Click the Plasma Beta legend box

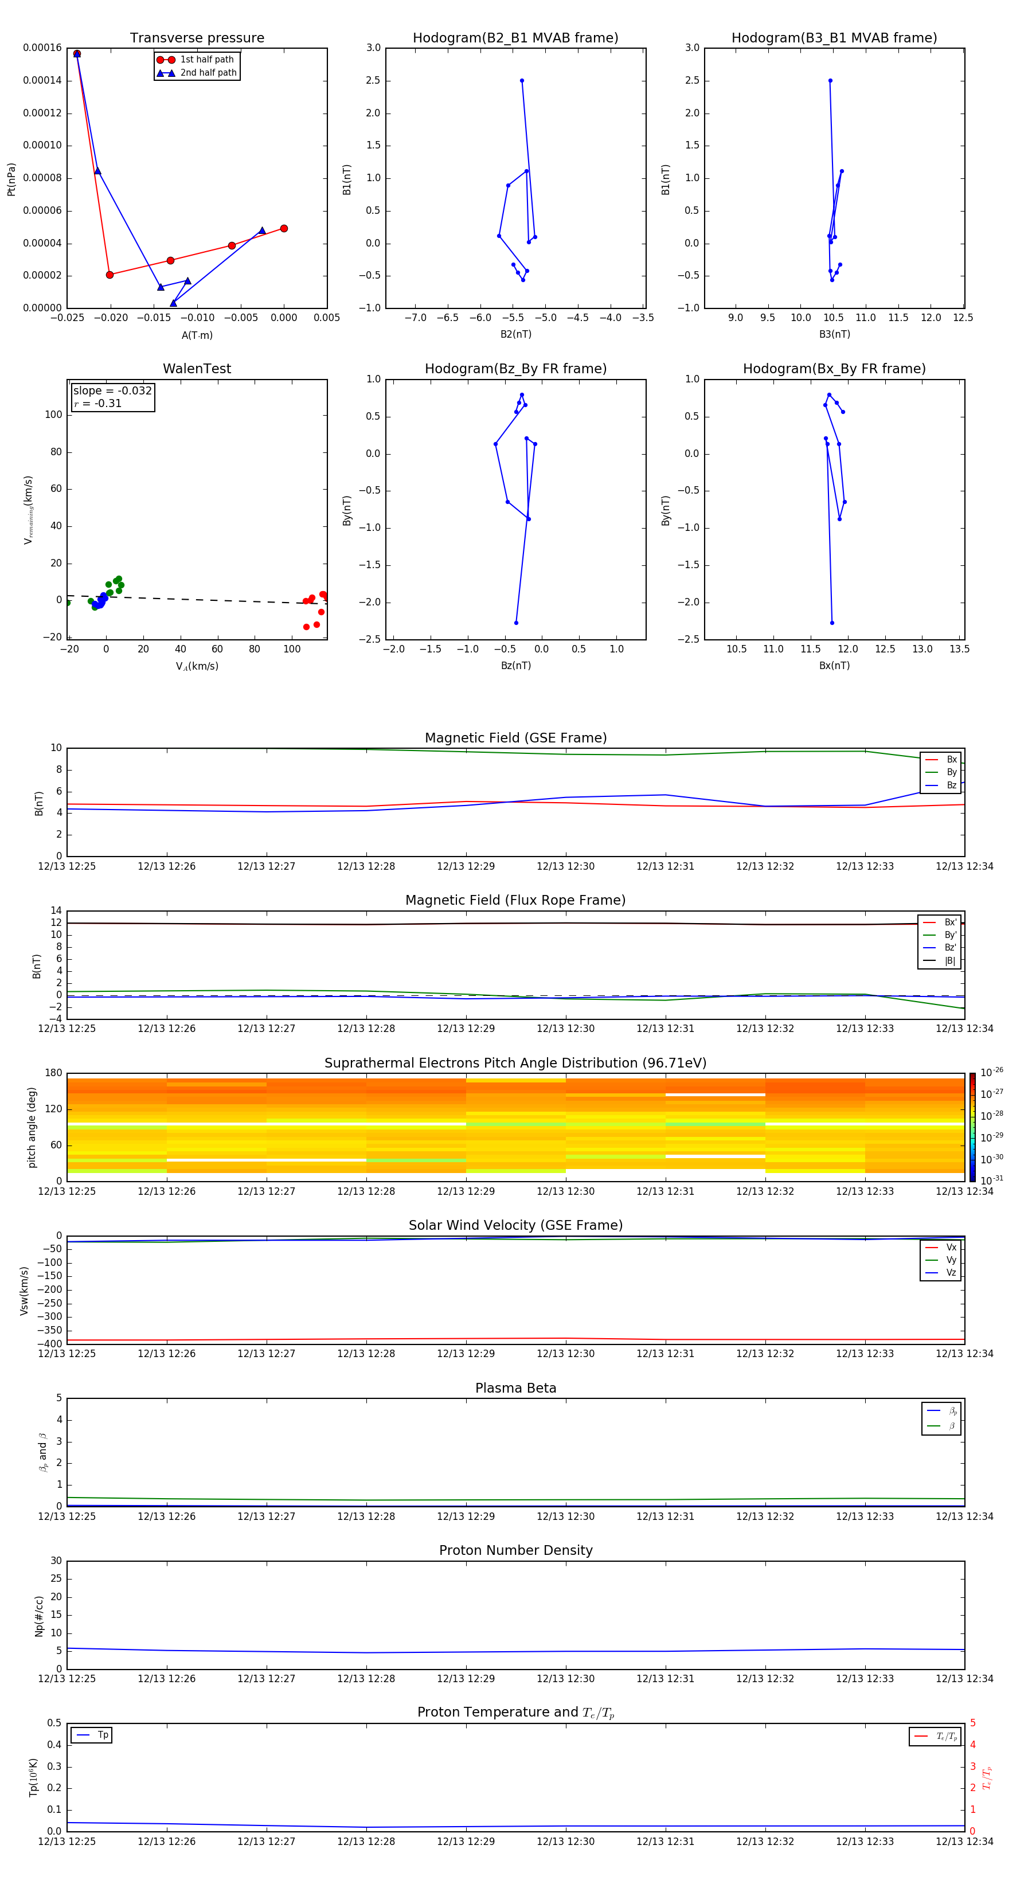(941, 1418)
